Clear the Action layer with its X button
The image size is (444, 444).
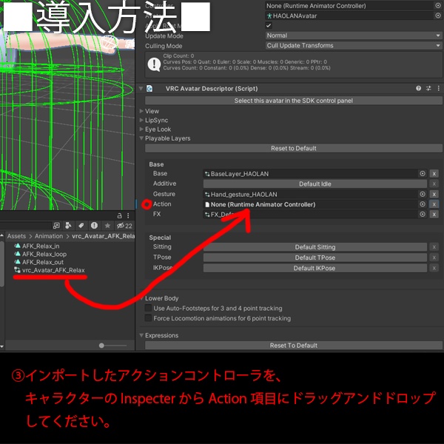[x=434, y=204]
